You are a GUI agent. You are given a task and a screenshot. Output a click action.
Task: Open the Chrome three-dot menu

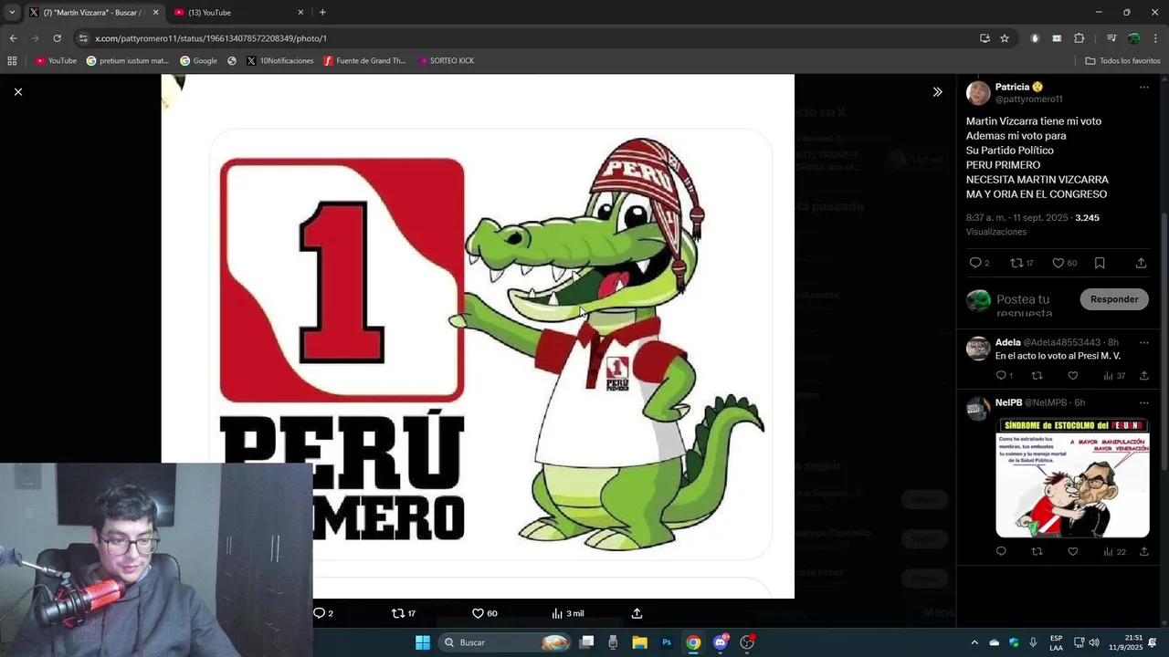tap(1156, 38)
